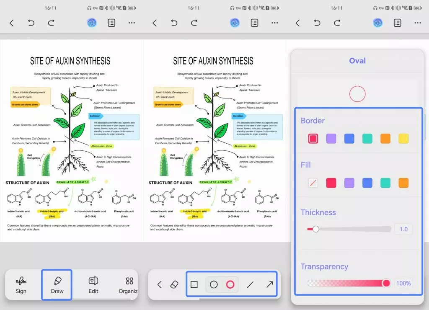This screenshot has height=310, width=429.
Task: Redo the action in the left screen
Action: pyautogui.click(x=51, y=23)
